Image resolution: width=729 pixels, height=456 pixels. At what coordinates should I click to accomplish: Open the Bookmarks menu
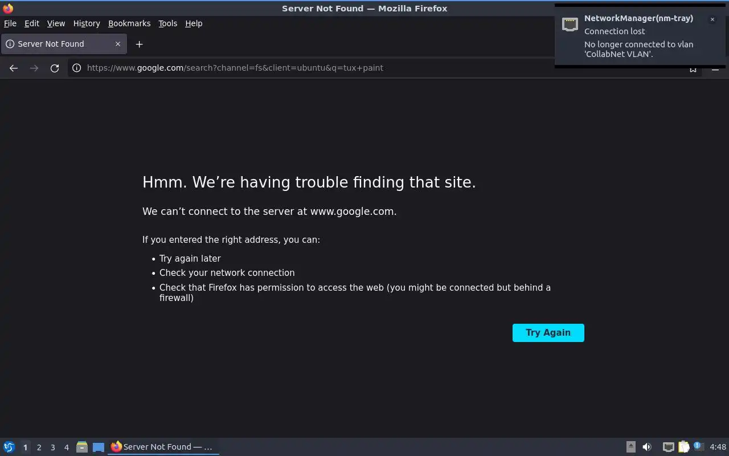point(129,23)
